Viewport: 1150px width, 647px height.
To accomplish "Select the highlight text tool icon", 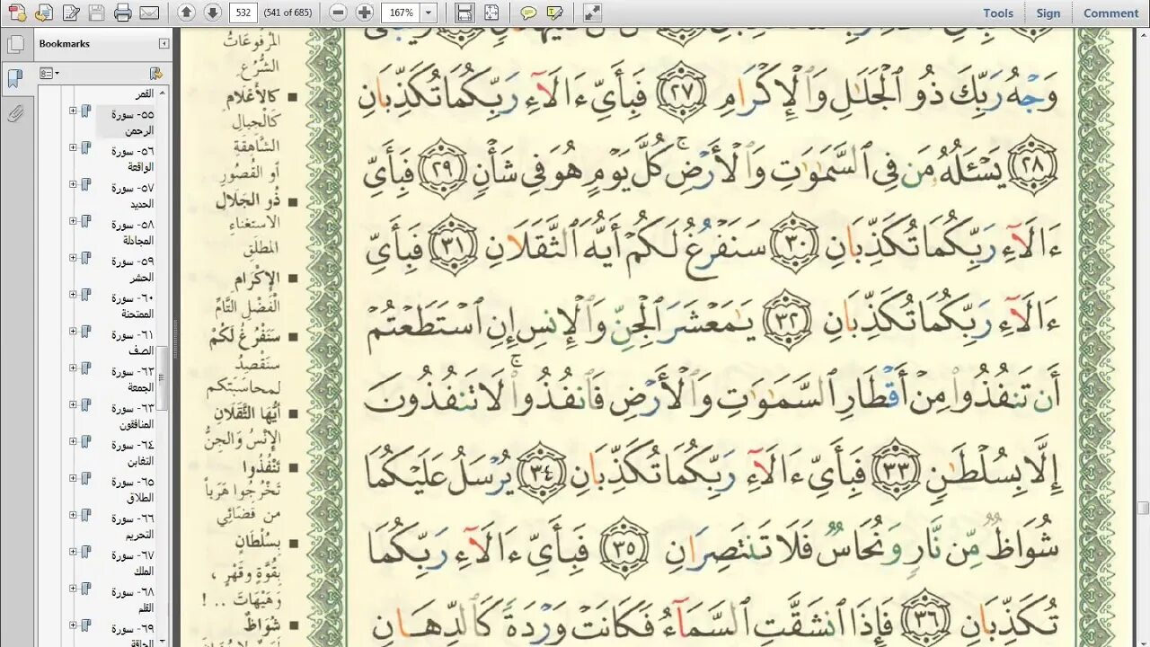I will 554,13.
